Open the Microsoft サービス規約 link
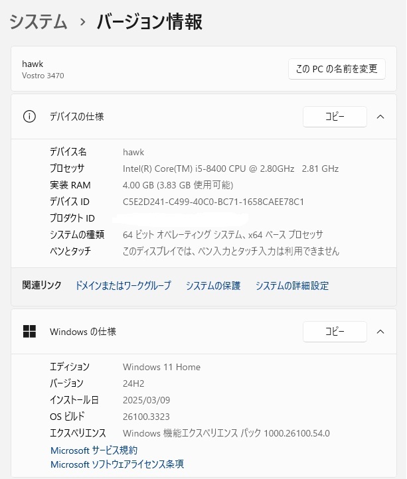 coord(94,450)
